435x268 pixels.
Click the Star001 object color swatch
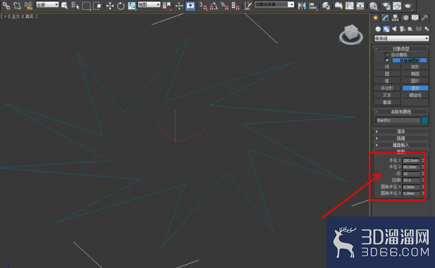pos(424,120)
